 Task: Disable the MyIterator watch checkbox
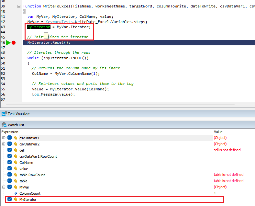9,200
